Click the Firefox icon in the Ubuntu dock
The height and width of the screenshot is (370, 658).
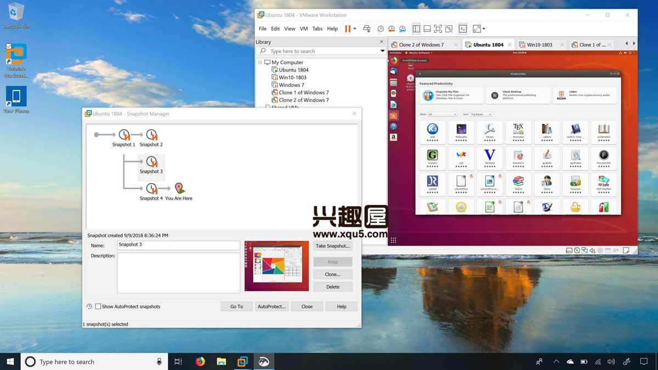[x=394, y=60]
